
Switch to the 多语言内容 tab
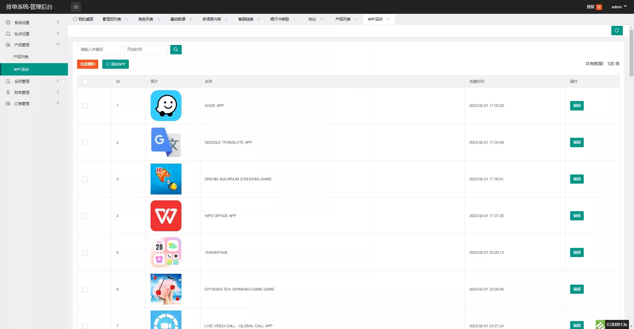[x=212, y=19]
